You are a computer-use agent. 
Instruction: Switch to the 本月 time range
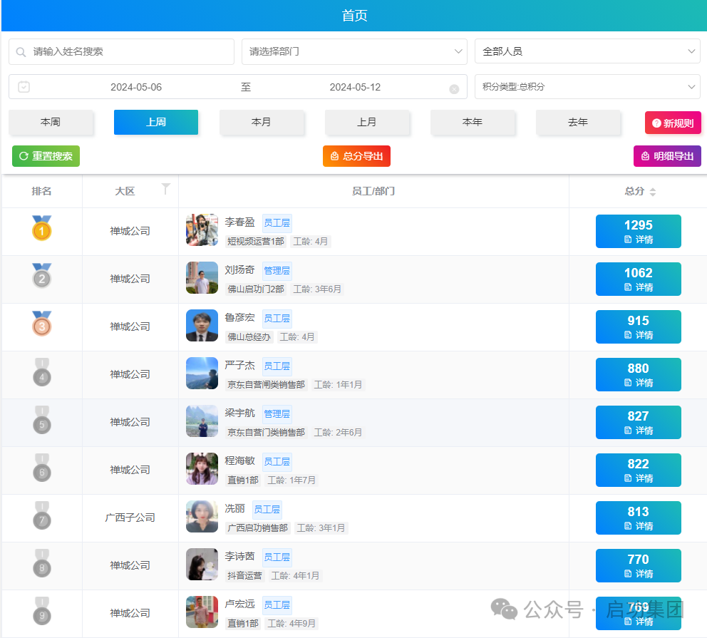(x=262, y=123)
